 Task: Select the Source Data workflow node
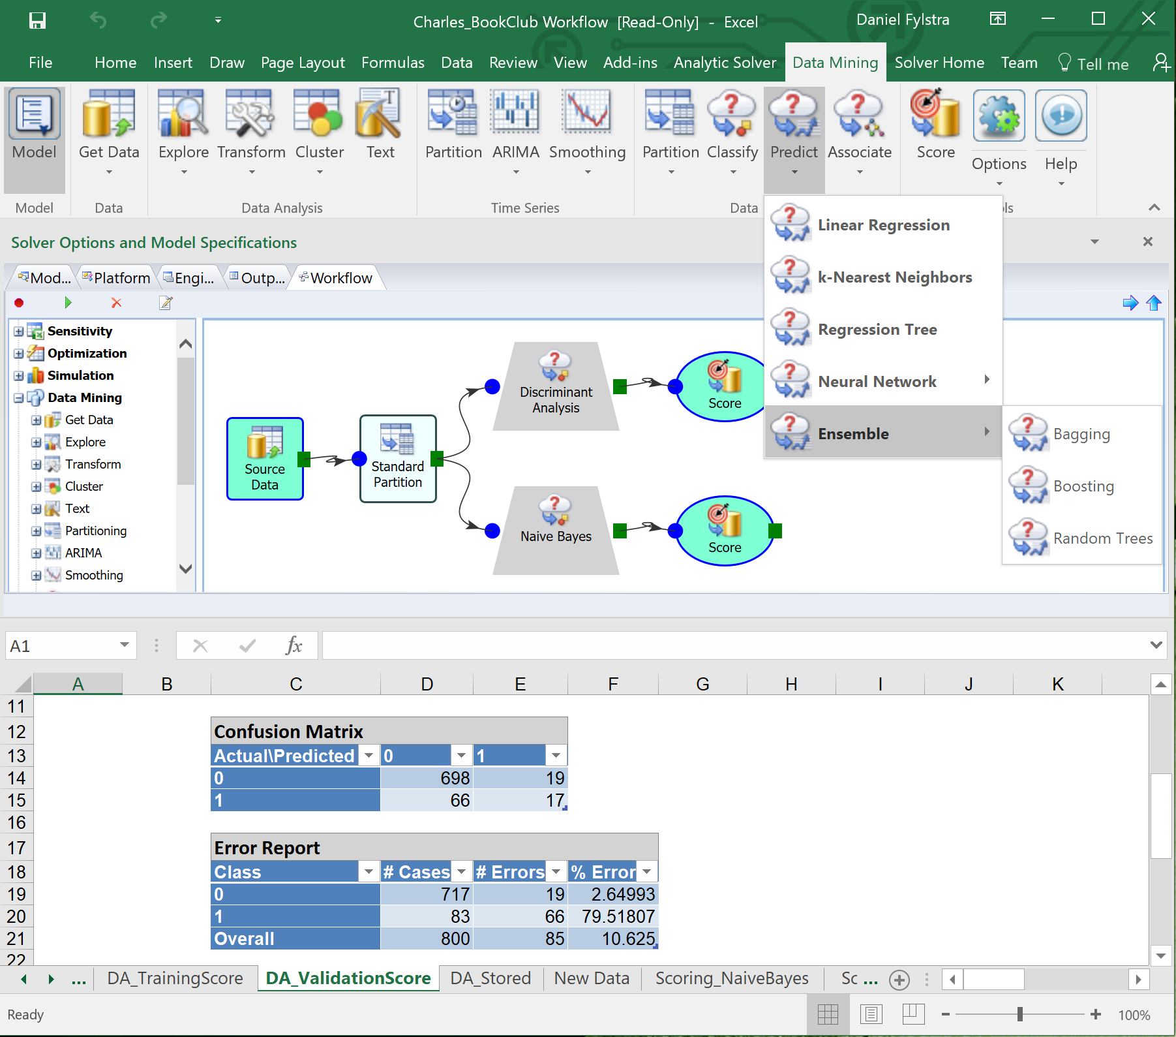click(265, 459)
